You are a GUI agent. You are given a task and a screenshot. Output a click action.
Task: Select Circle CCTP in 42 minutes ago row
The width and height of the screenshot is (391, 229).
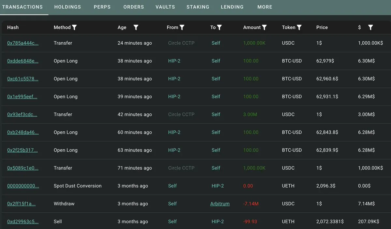pyautogui.click(x=181, y=115)
